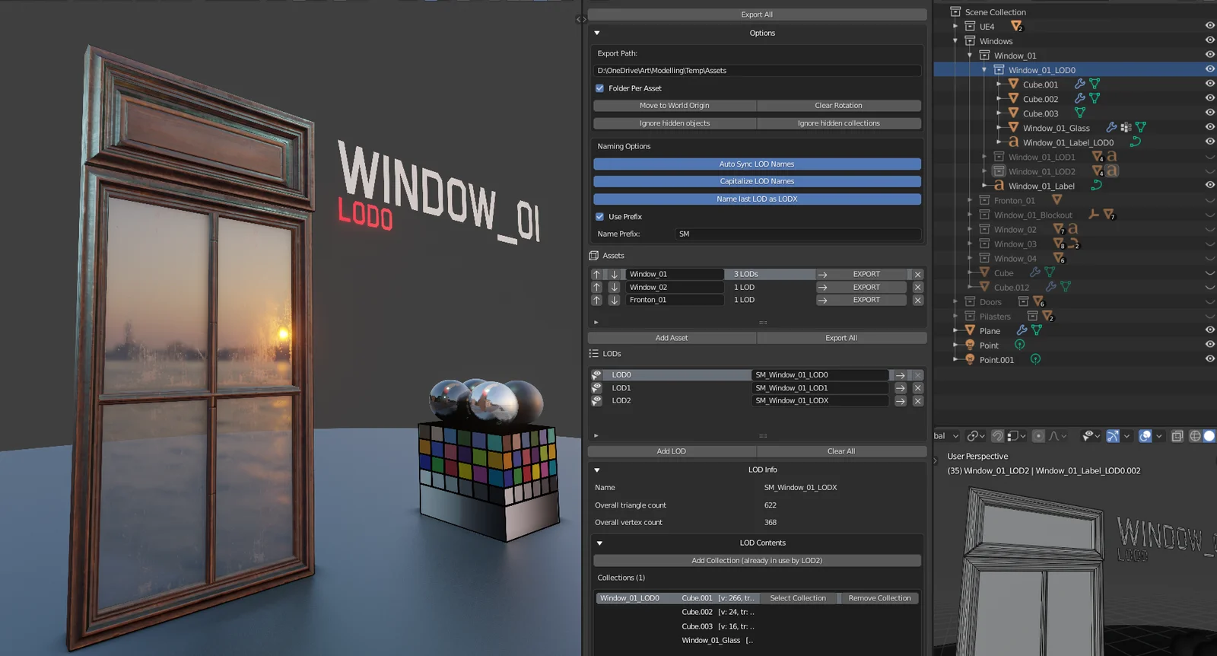Click the LOD1 visibility selector icon

[597, 388]
